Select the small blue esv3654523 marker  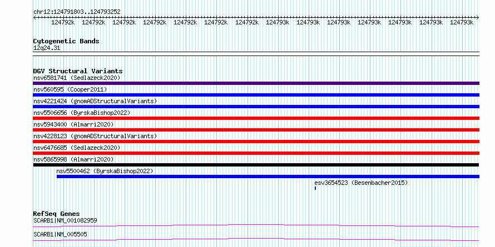(315, 188)
